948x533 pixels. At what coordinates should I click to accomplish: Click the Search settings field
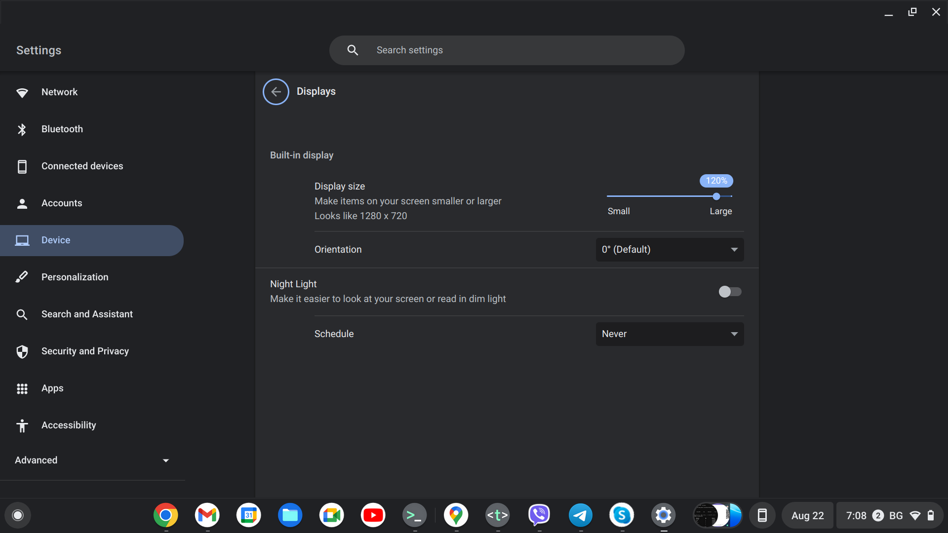[507, 50]
